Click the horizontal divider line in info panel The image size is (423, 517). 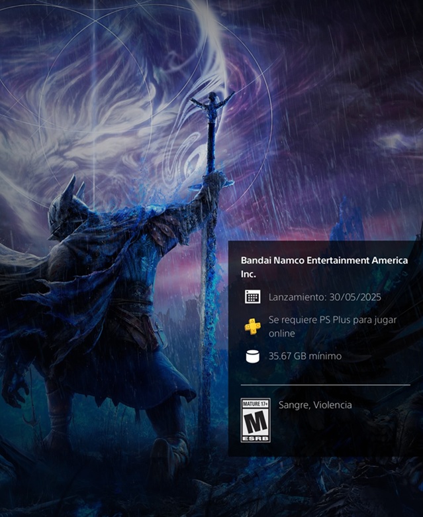(325, 384)
